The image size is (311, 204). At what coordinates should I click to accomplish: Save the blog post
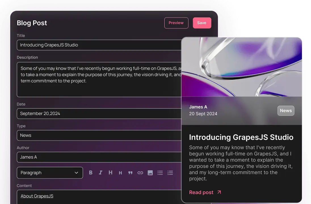click(x=202, y=23)
